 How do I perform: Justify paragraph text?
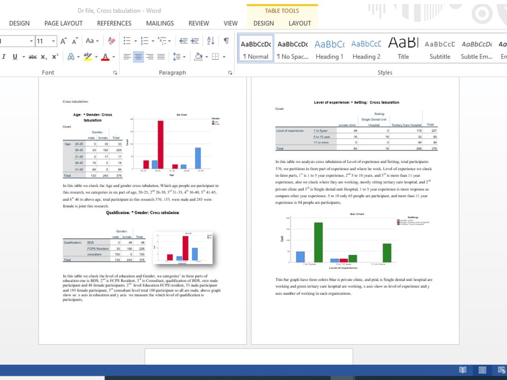(161, 57)
